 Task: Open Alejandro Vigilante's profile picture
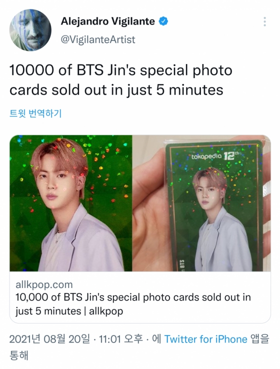click(x=30, y=30)
